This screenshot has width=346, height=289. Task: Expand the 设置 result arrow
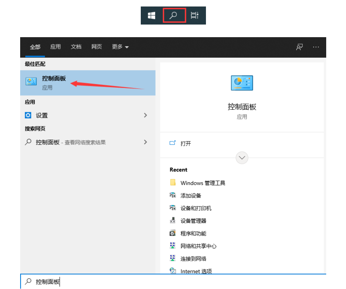145,115
